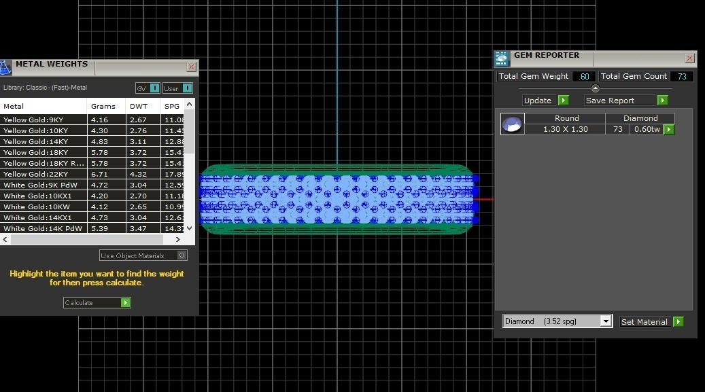Viewport: 705px width, 392px height.
Task: Click the green arrow next to Set Material
Action: [x=678, y=322]
